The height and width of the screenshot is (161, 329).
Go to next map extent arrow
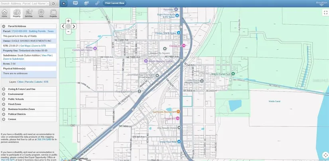pyautogui.click(x=74, y=26)
